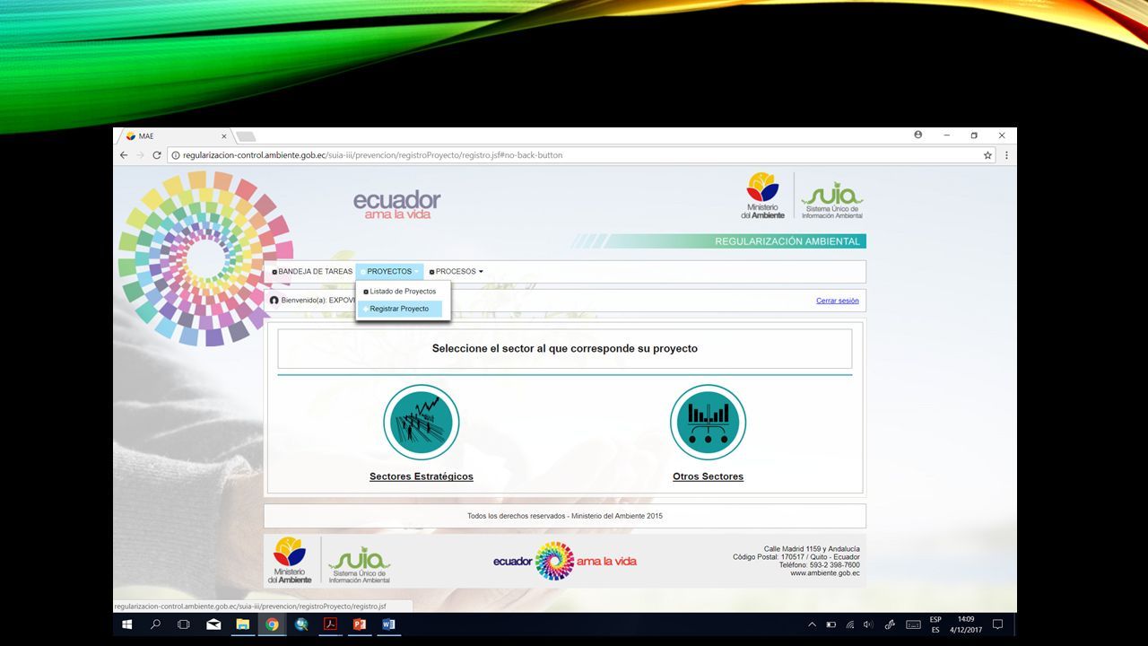Open a new browser tab
The height and width of the screenshot is (646, 1148).
tap(246, 136)
